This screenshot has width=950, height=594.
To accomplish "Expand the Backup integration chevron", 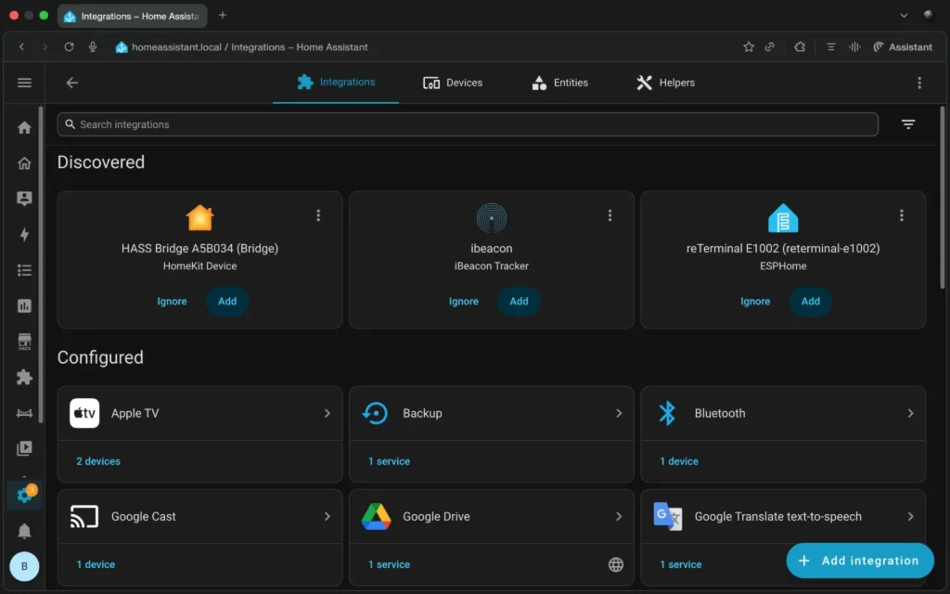I will coord(619,413).
